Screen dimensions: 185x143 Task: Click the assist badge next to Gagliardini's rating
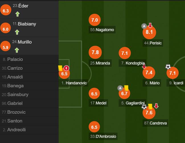[120, 88]
